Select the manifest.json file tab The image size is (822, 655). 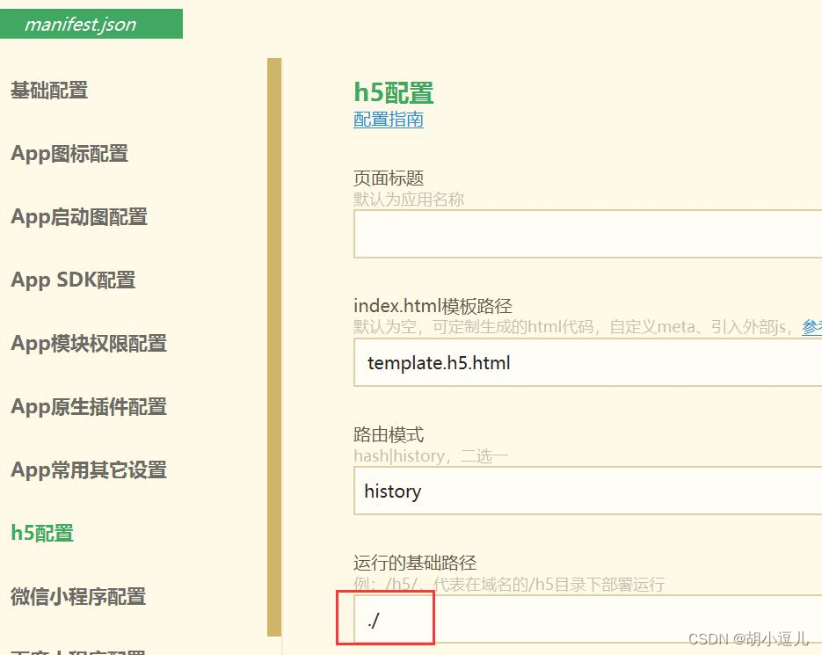click(x=81, y=24)
